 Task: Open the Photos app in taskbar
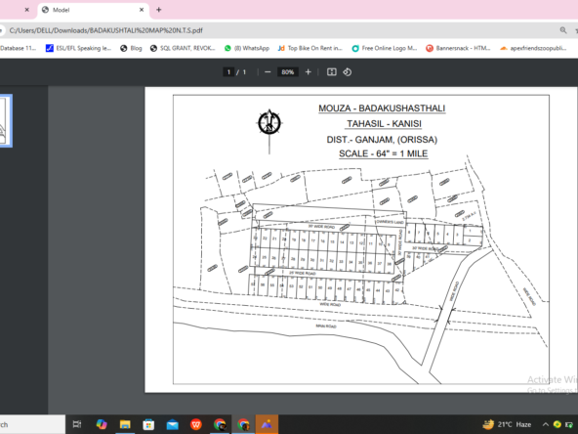pyautogui.click(x=267, y=424)
